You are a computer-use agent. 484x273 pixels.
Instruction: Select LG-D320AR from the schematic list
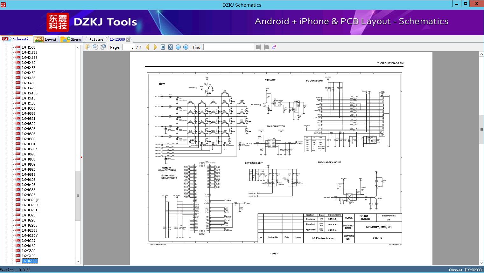[31, 210]
